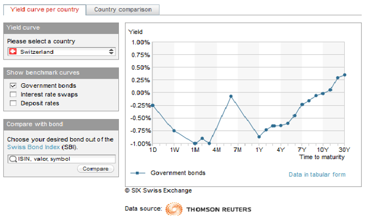Click the 30Y data point on yield curve
Viewport: 365px width, 221px height.
point(345,75)
